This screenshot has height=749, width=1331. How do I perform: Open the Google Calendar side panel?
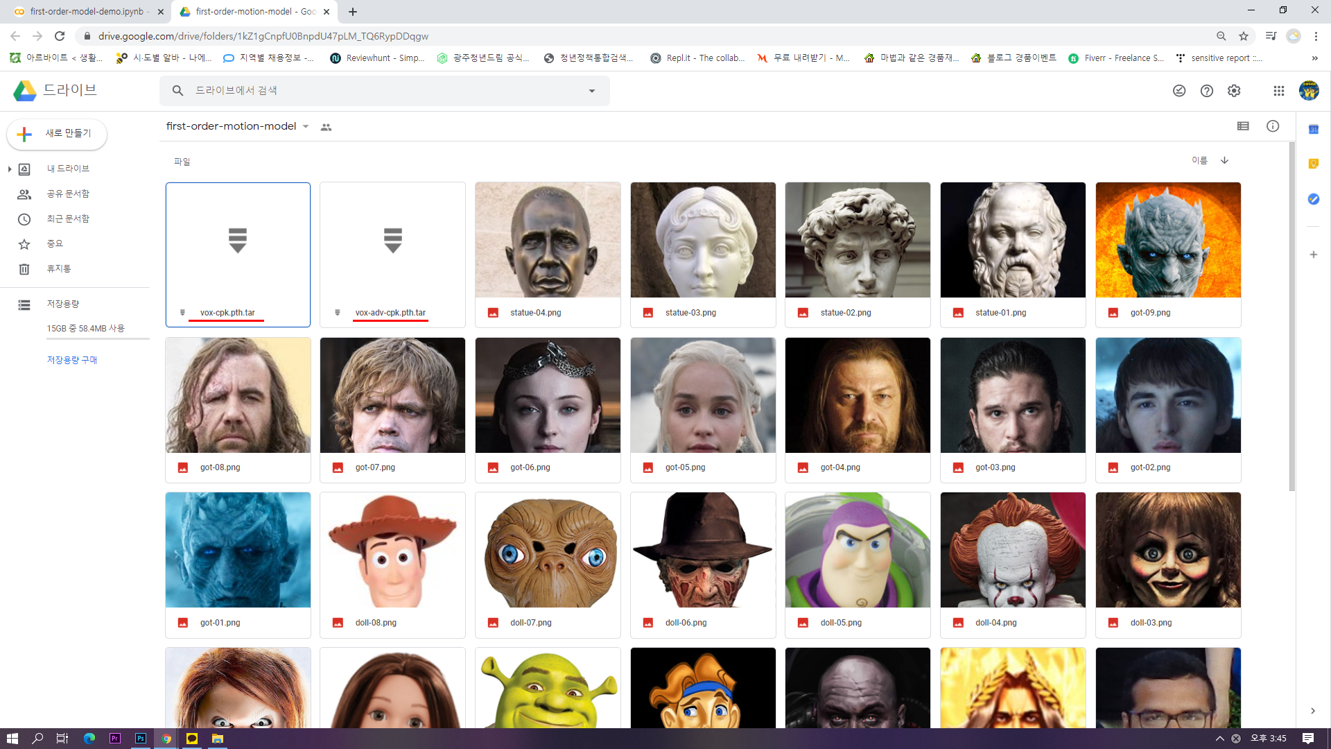coord(1313,130)
